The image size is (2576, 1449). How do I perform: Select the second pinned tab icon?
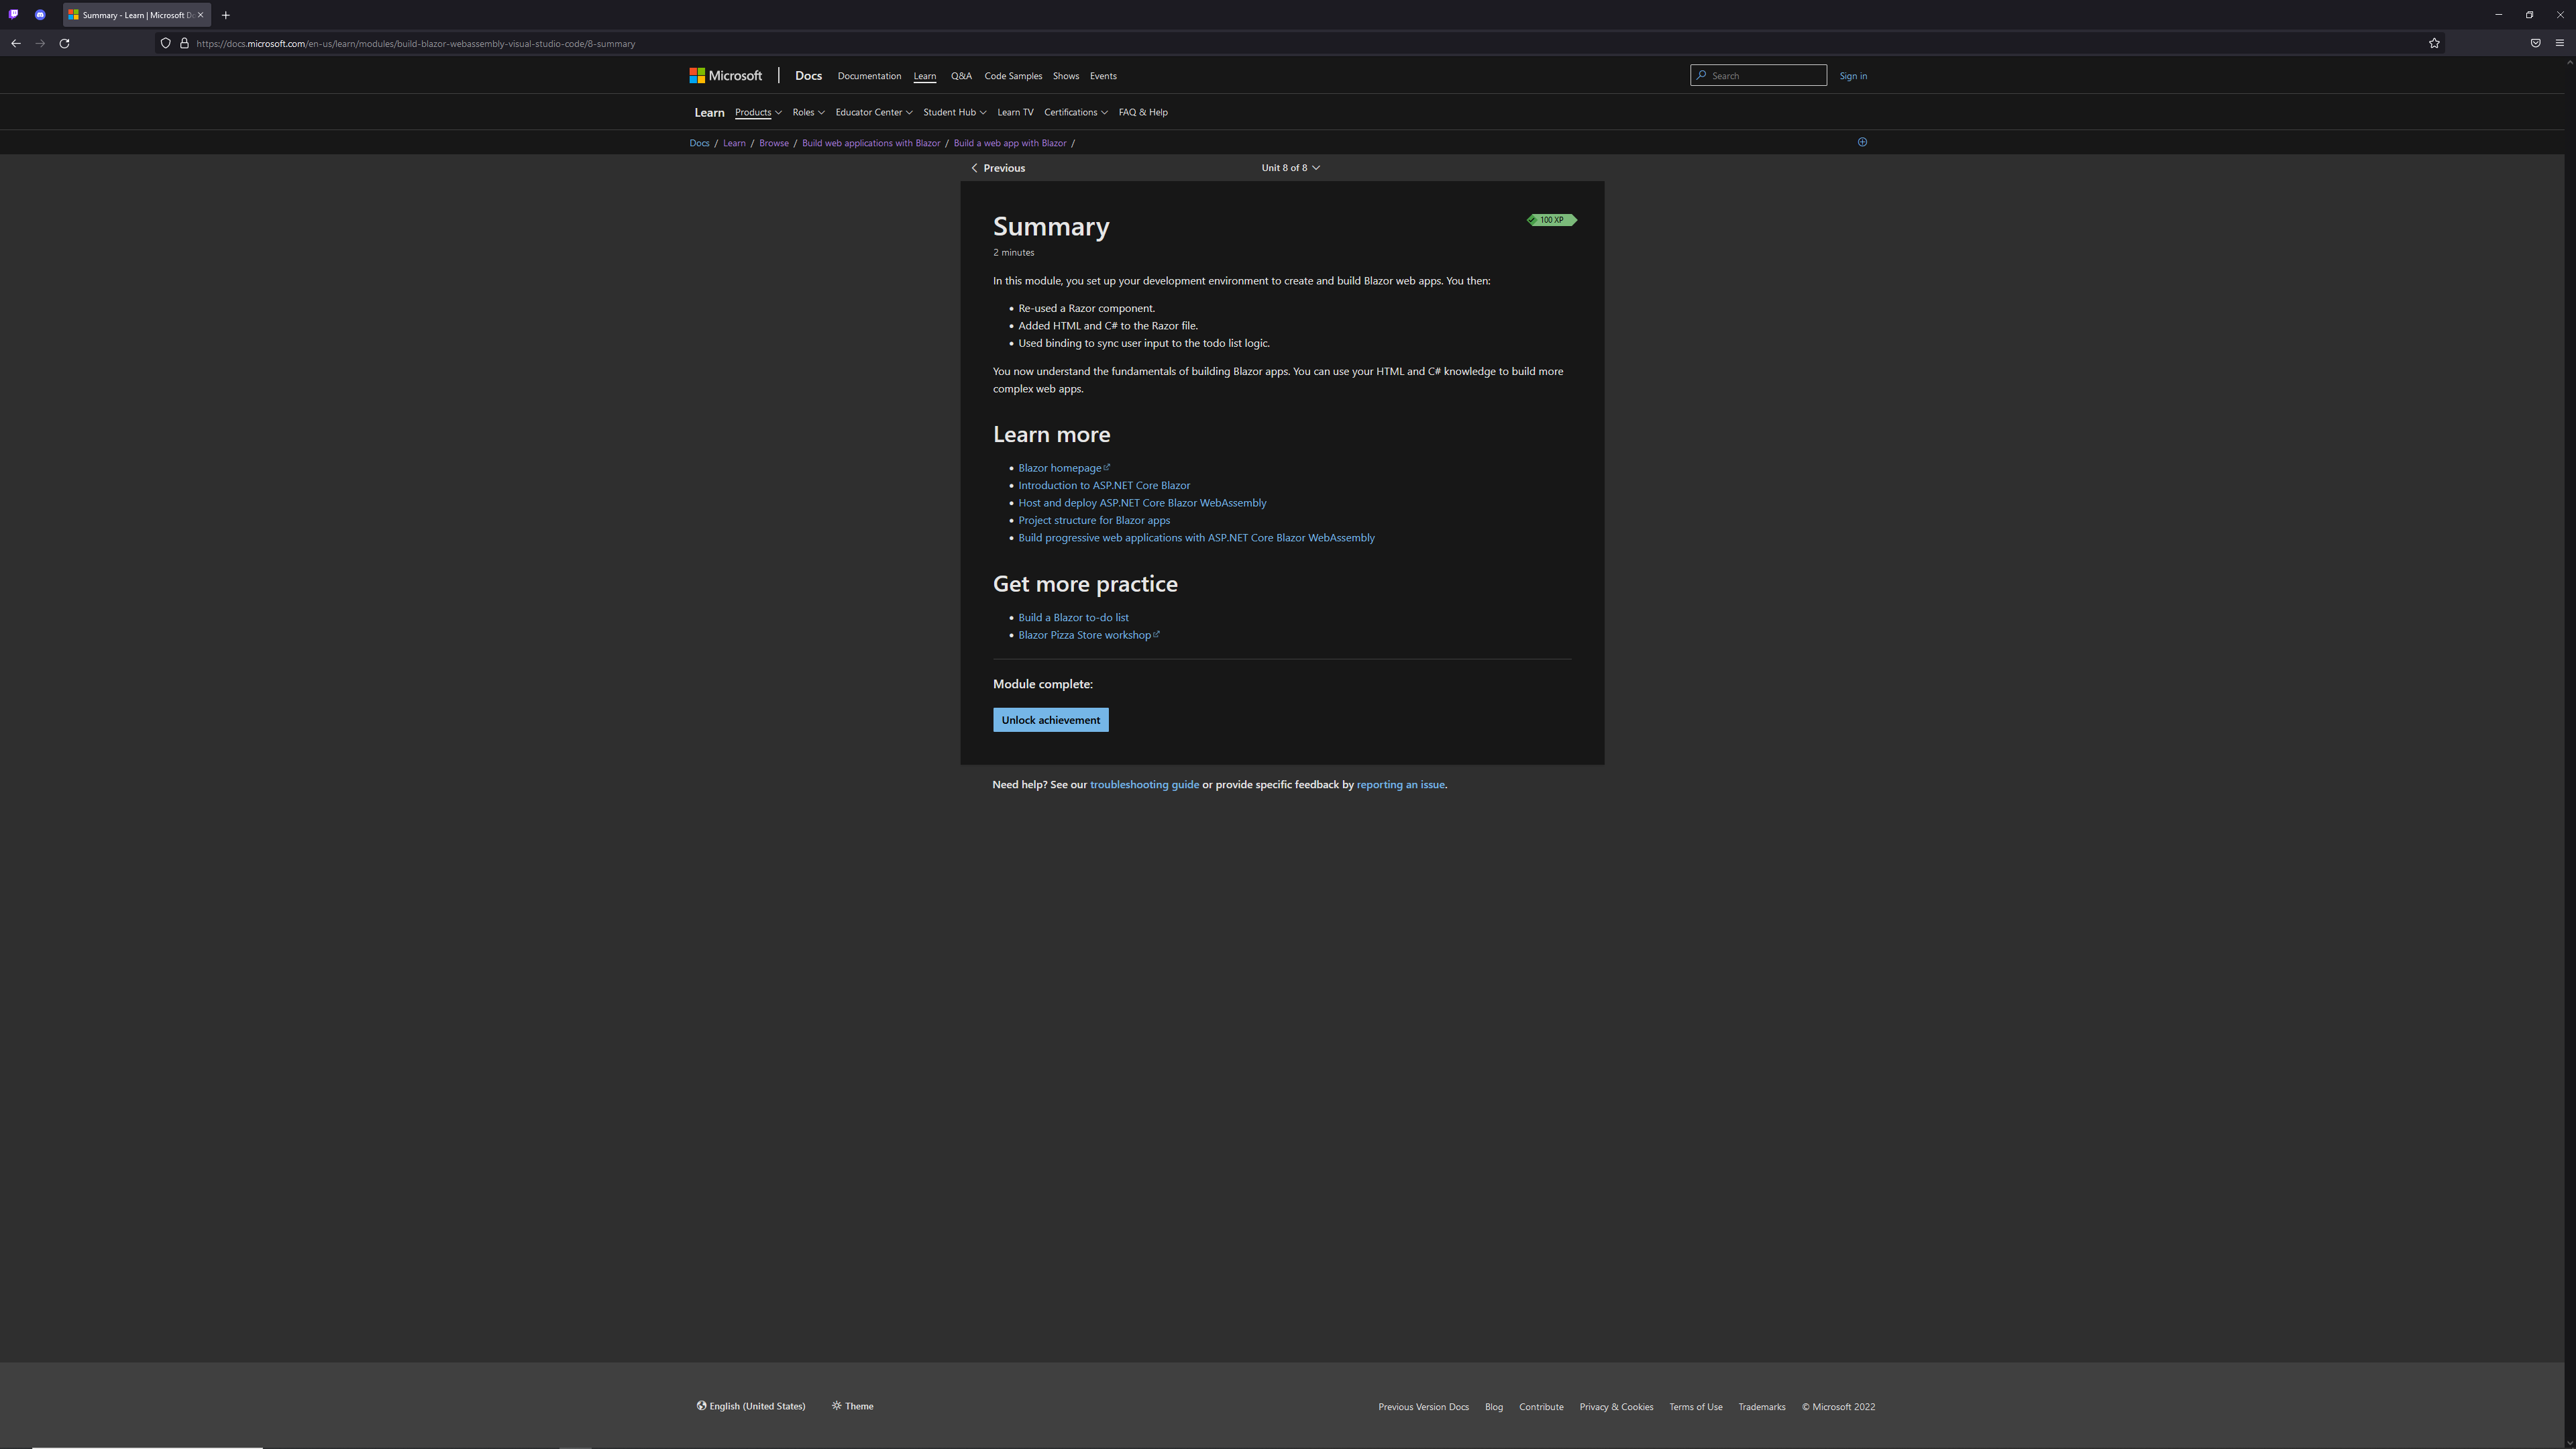click(40, 15)
